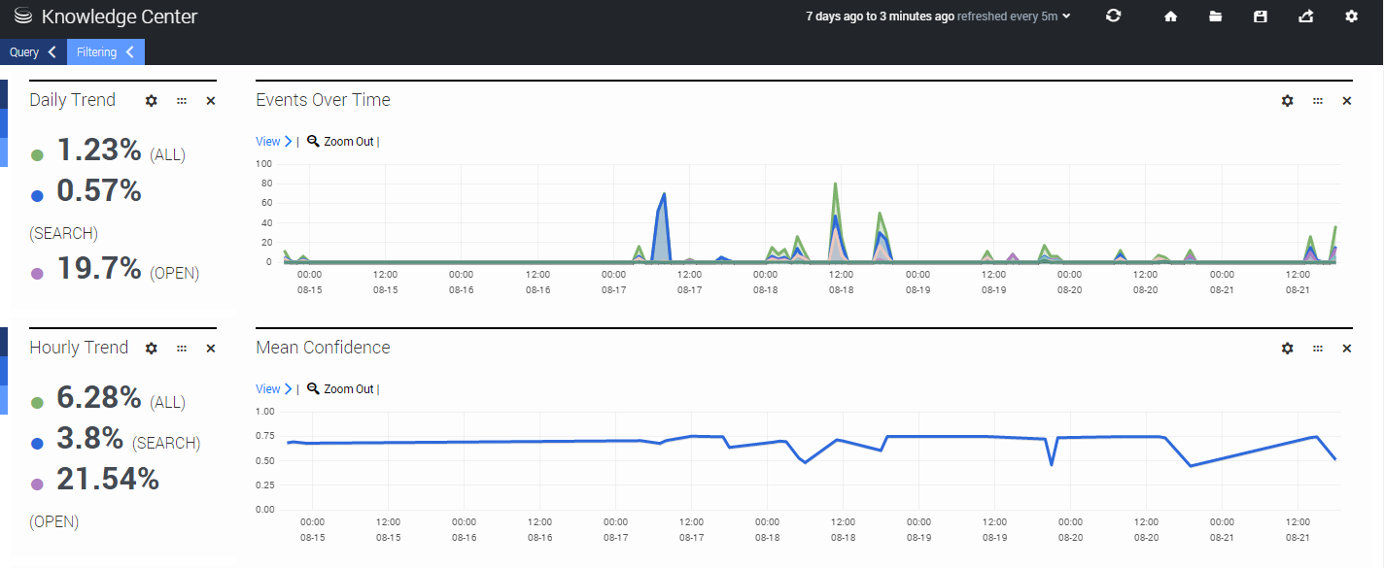Click the refresh icon in top bar

pyautogui.click(x=1114, y=17)
